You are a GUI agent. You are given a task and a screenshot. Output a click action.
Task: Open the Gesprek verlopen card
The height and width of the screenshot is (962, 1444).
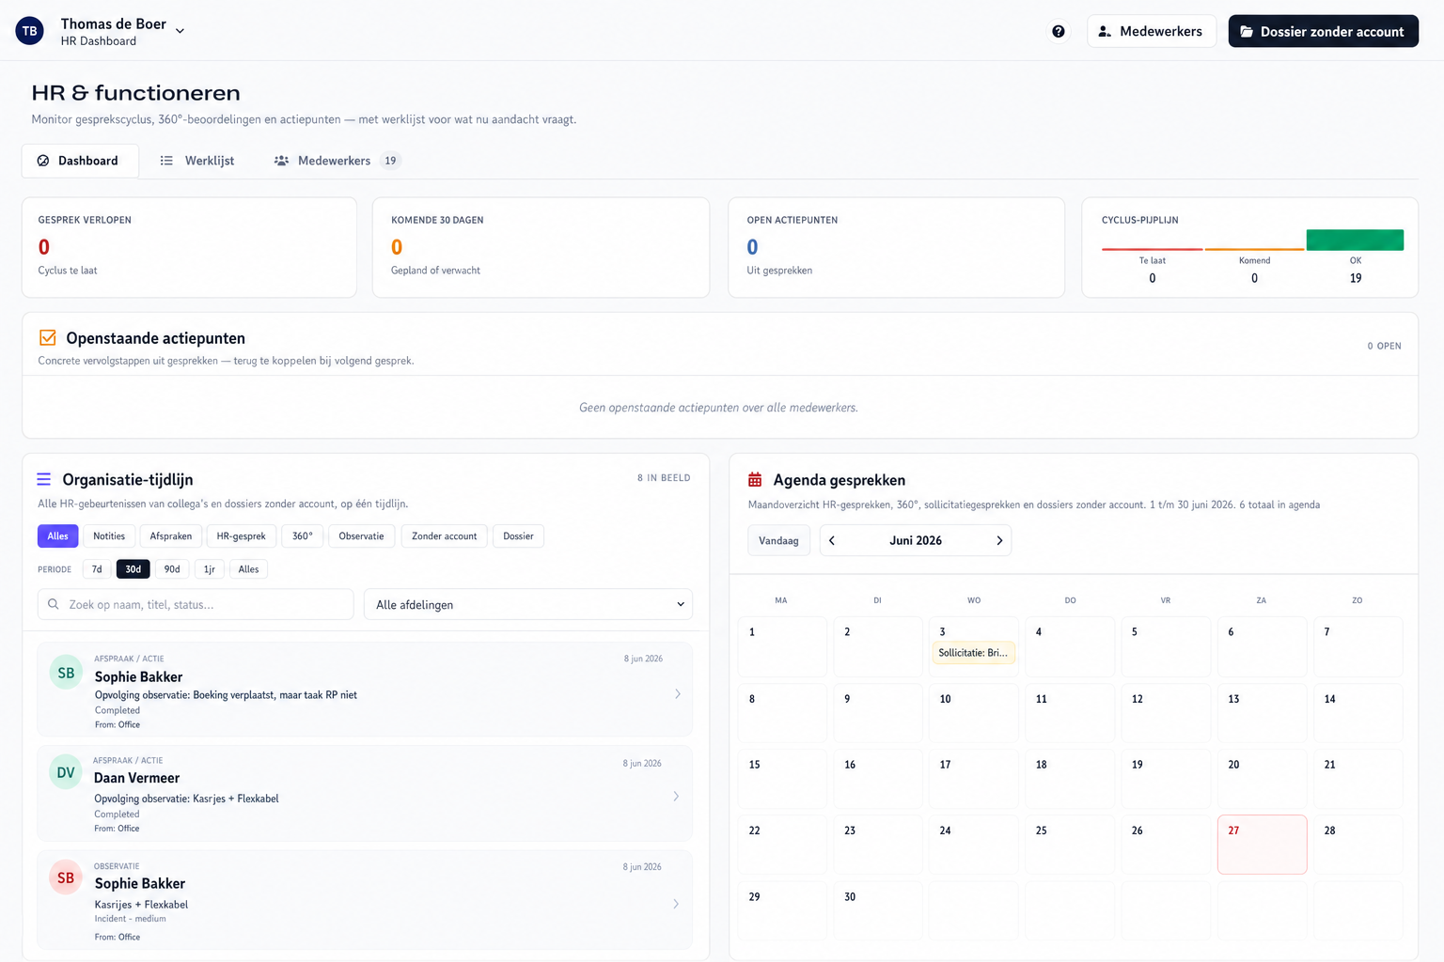coord(189,247)
